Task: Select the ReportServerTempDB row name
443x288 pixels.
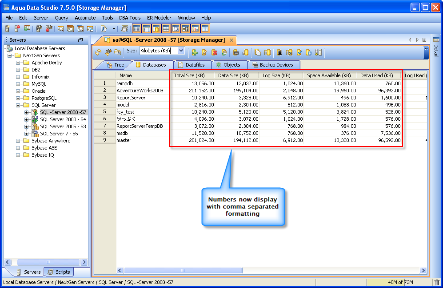Action: (140, 126)
